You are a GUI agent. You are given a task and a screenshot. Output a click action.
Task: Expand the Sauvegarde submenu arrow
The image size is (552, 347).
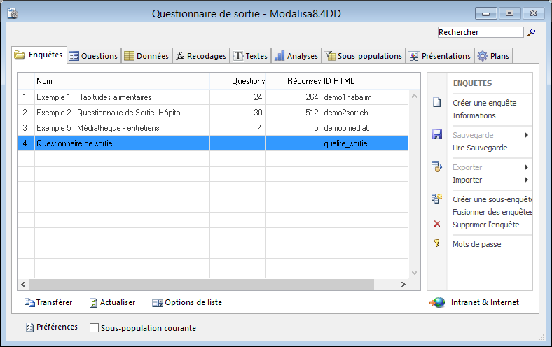coord(526,134)
